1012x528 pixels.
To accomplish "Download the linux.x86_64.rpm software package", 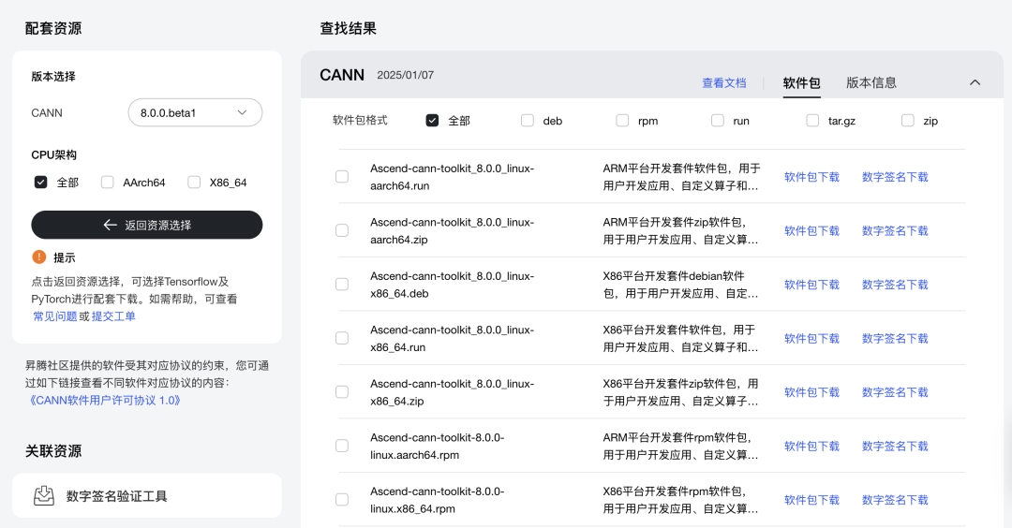I will click(x=811, y=500).
